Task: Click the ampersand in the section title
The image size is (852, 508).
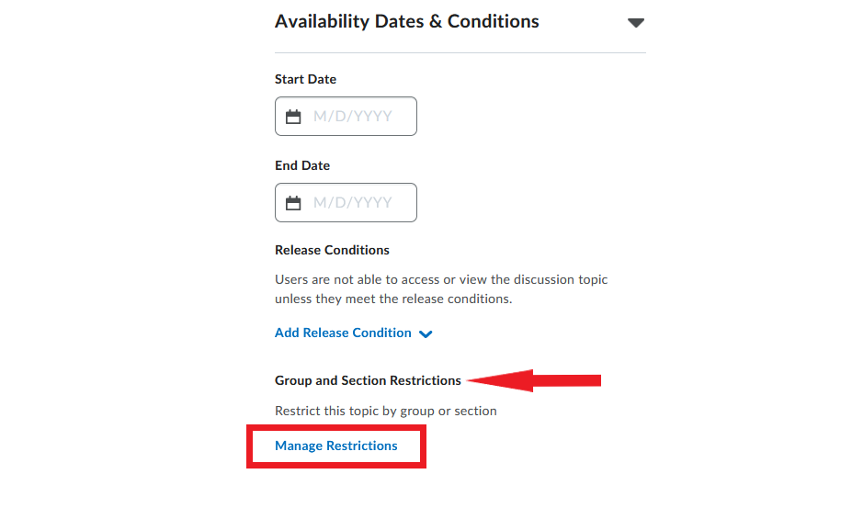Action: coord(436,22)
